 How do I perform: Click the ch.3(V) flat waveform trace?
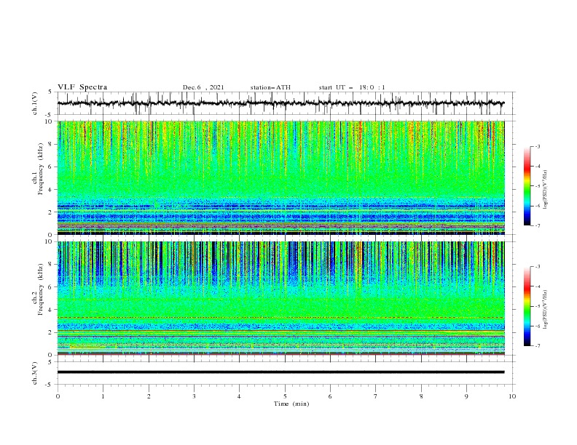pos(280,372)
